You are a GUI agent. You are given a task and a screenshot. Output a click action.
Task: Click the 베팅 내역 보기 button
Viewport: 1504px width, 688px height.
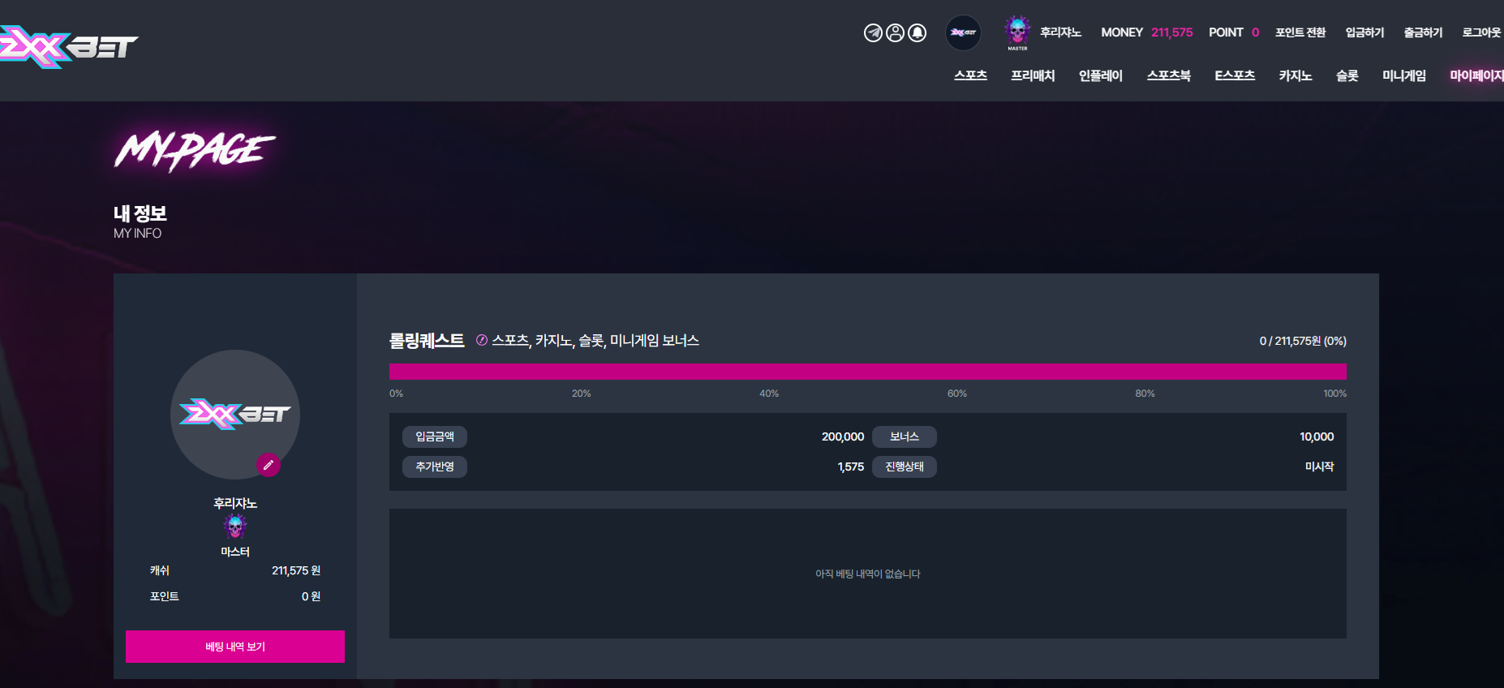point(235,647)
